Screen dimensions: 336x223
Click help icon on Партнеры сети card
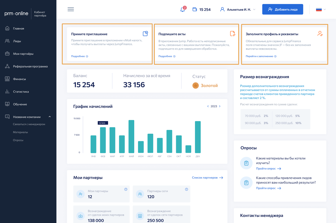click(186, 189)
